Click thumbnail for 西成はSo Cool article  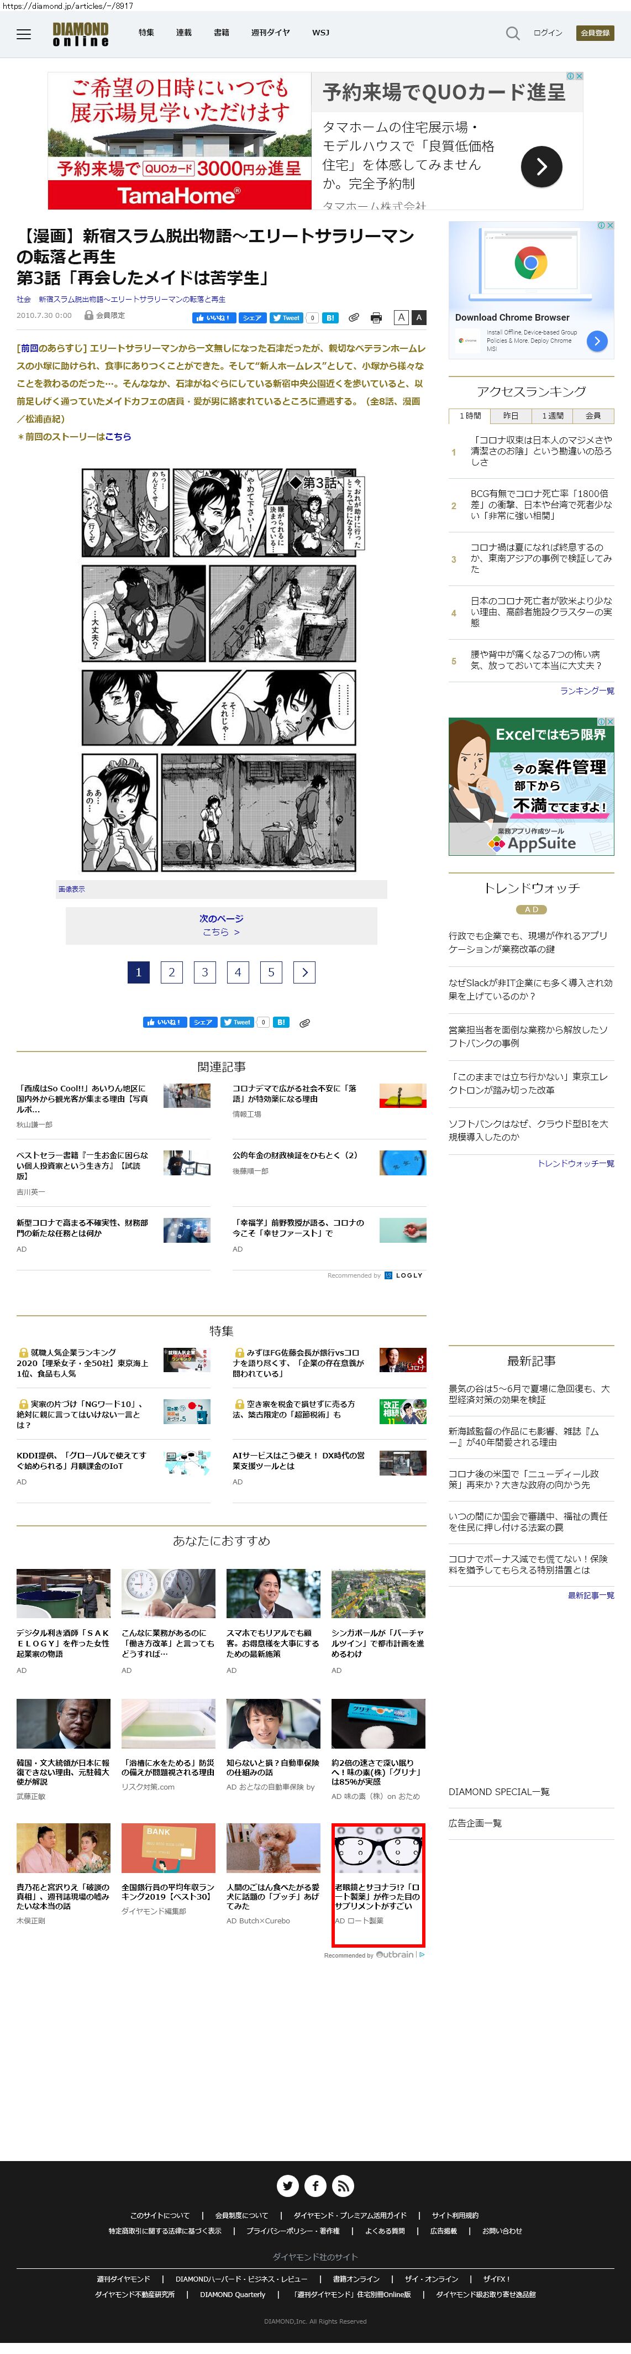[187, 1096]
